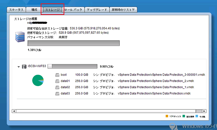The image size is (217, 130).
Task: Switch to the 構成 tab
Action: [x=34, y=10]
